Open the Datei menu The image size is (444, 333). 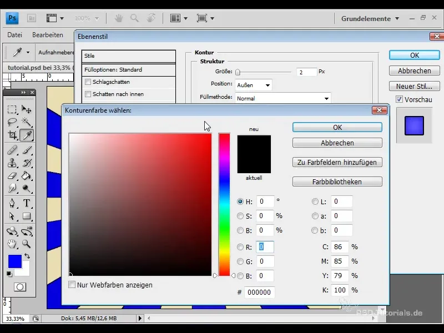pos(15,35)
